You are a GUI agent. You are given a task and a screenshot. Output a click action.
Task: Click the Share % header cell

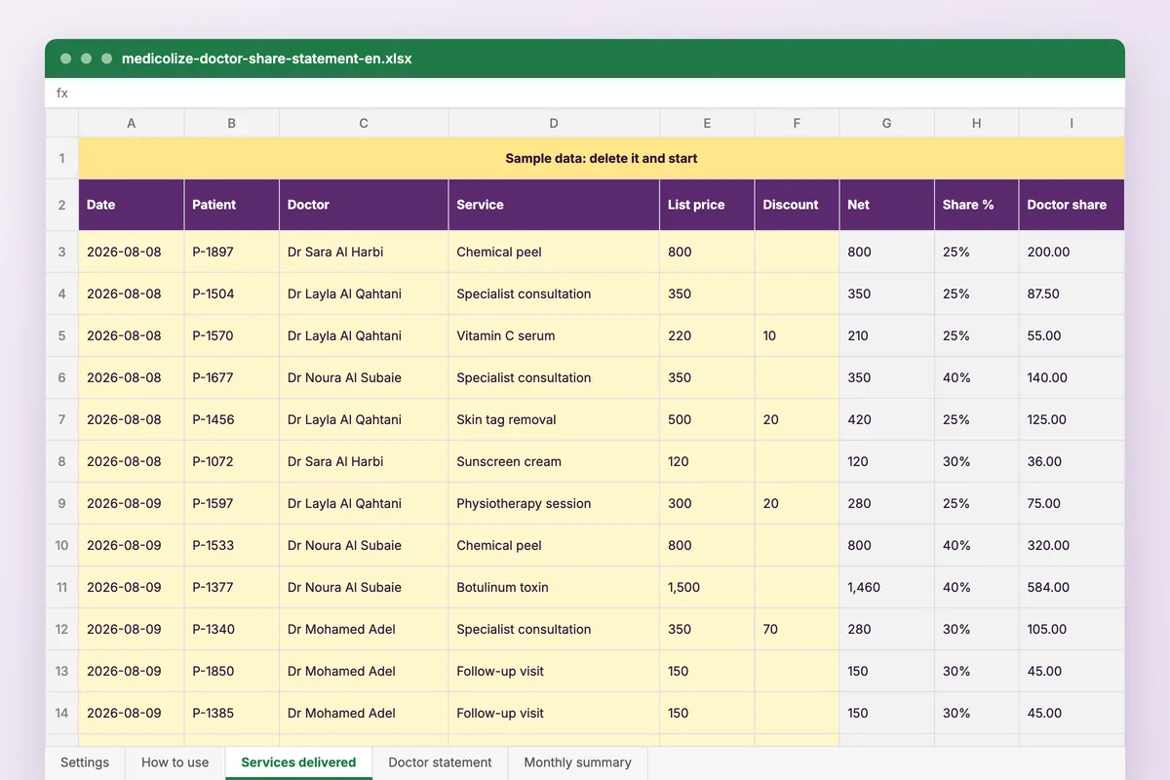pos(977,205)
